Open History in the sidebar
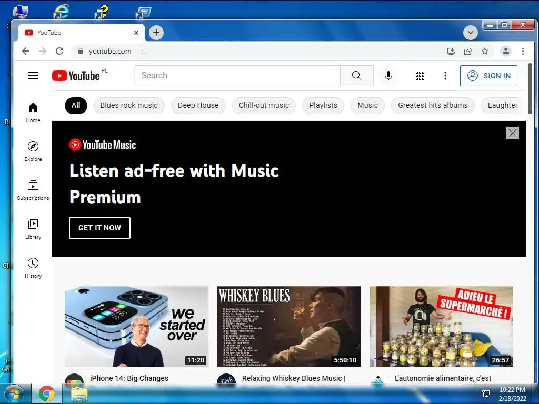 point(33,268)
